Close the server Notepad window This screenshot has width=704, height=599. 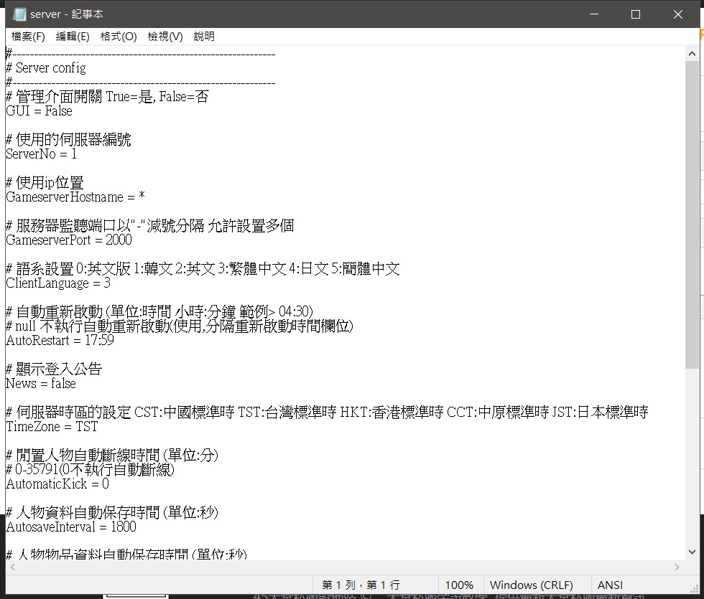pos(678,14)
